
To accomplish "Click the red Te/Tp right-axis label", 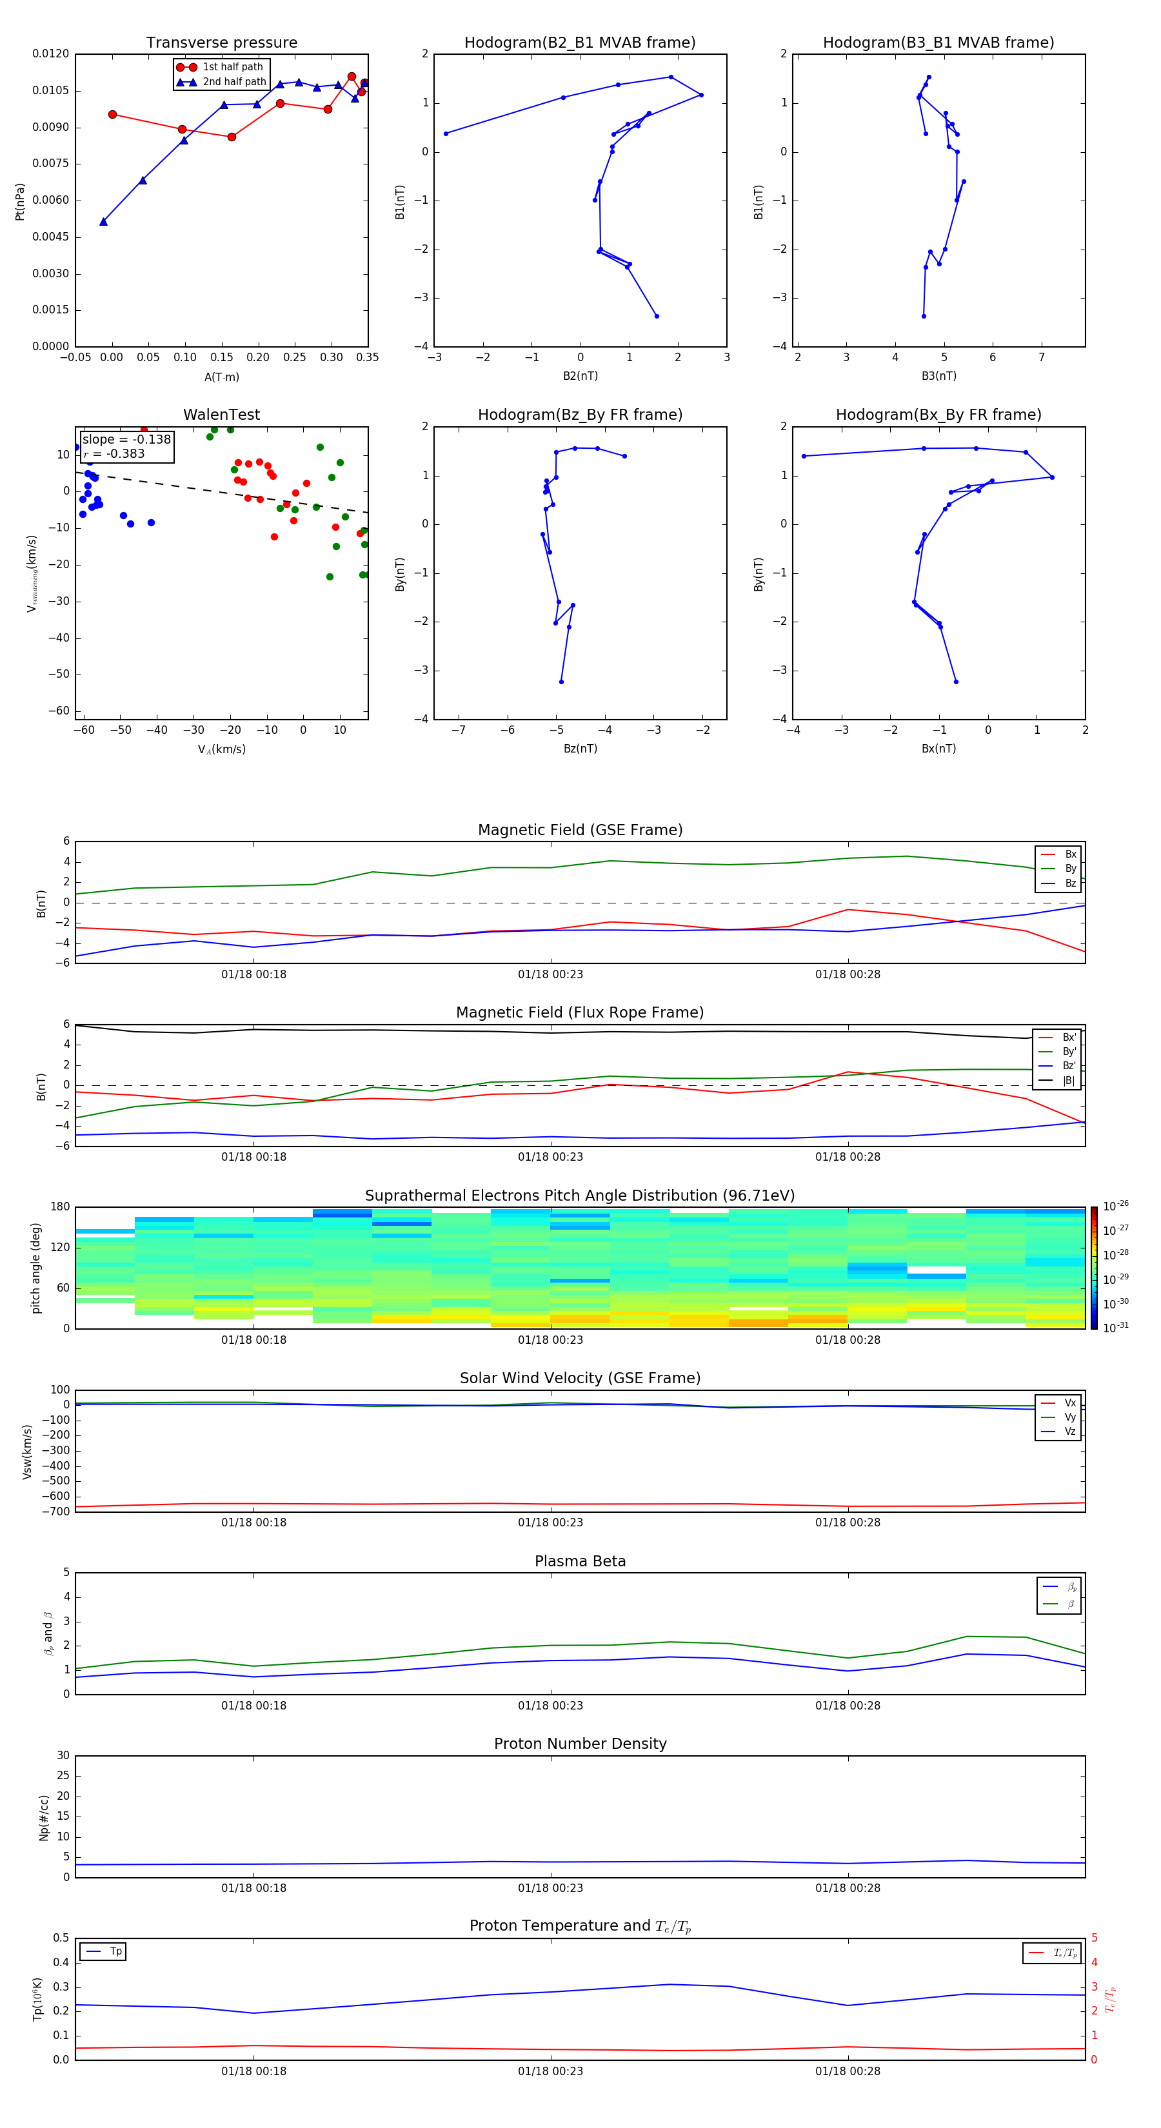I will point(1111,1999).
